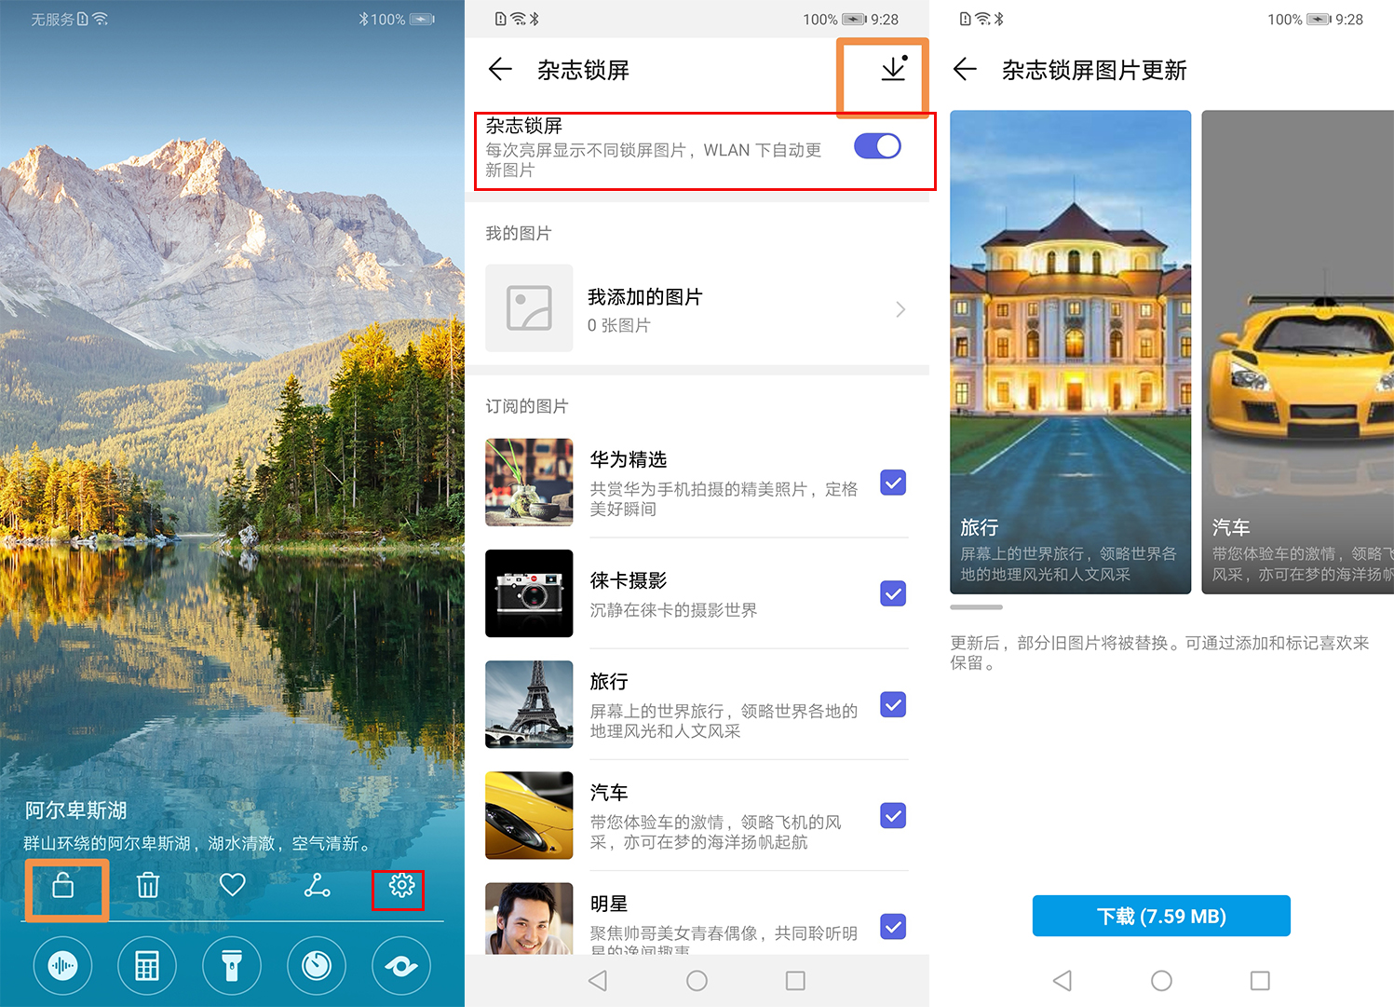The image size is (1394, 1007).
Task: Disable the 杂志锁屏 magazine lockscreen switch
Action: tap(876, 146)
